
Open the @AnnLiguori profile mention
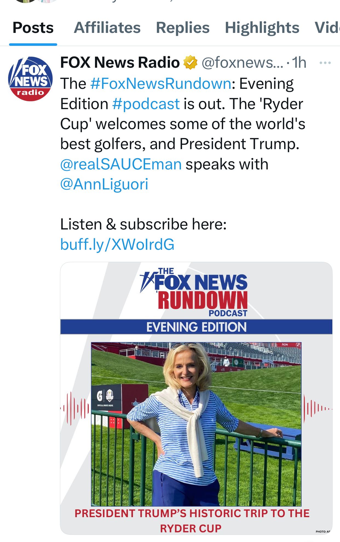pyautogui.click(x=104, y=184)
